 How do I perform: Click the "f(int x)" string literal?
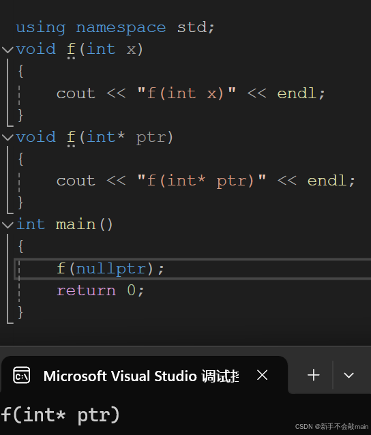pyautogui.click(x=187, y=93)
